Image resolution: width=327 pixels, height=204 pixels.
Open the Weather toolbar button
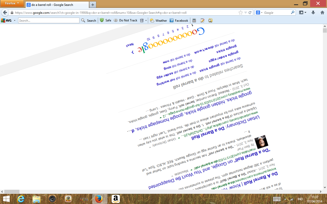[158, 20]
